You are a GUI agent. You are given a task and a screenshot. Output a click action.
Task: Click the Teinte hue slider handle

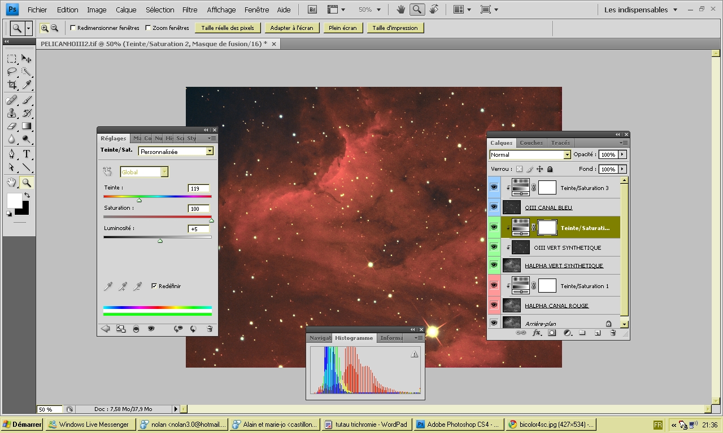pos(140,200)
